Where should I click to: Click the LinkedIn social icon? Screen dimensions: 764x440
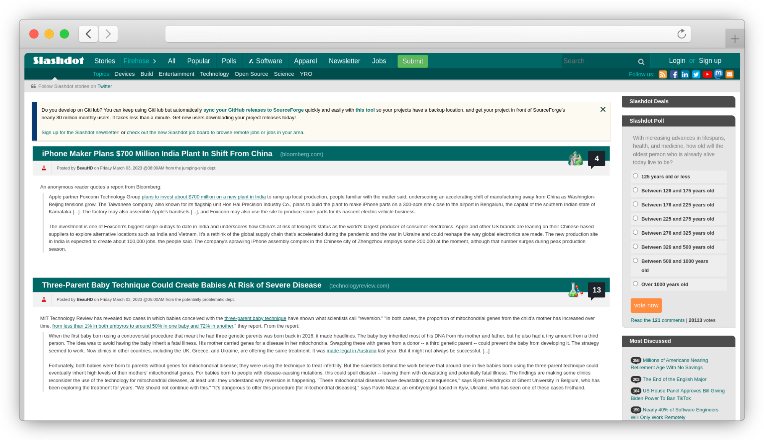pyautogui.click(x=685, y=74)
